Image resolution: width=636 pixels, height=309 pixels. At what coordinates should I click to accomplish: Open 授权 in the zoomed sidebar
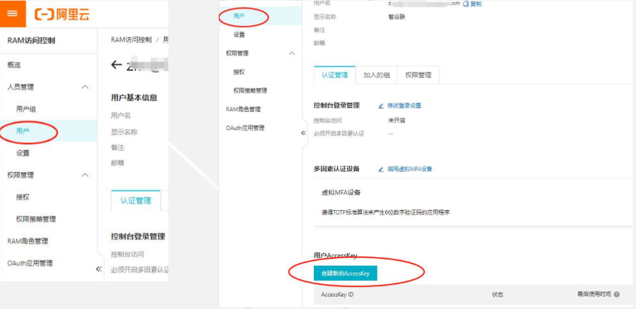pos(23,197)
